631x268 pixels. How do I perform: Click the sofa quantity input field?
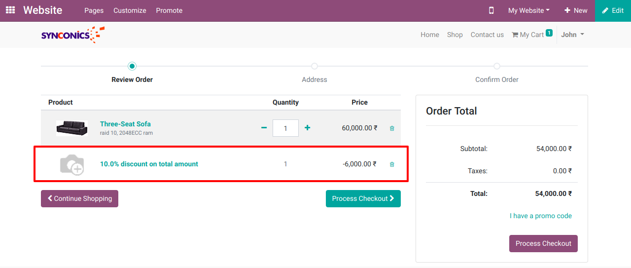click(285, 128)
